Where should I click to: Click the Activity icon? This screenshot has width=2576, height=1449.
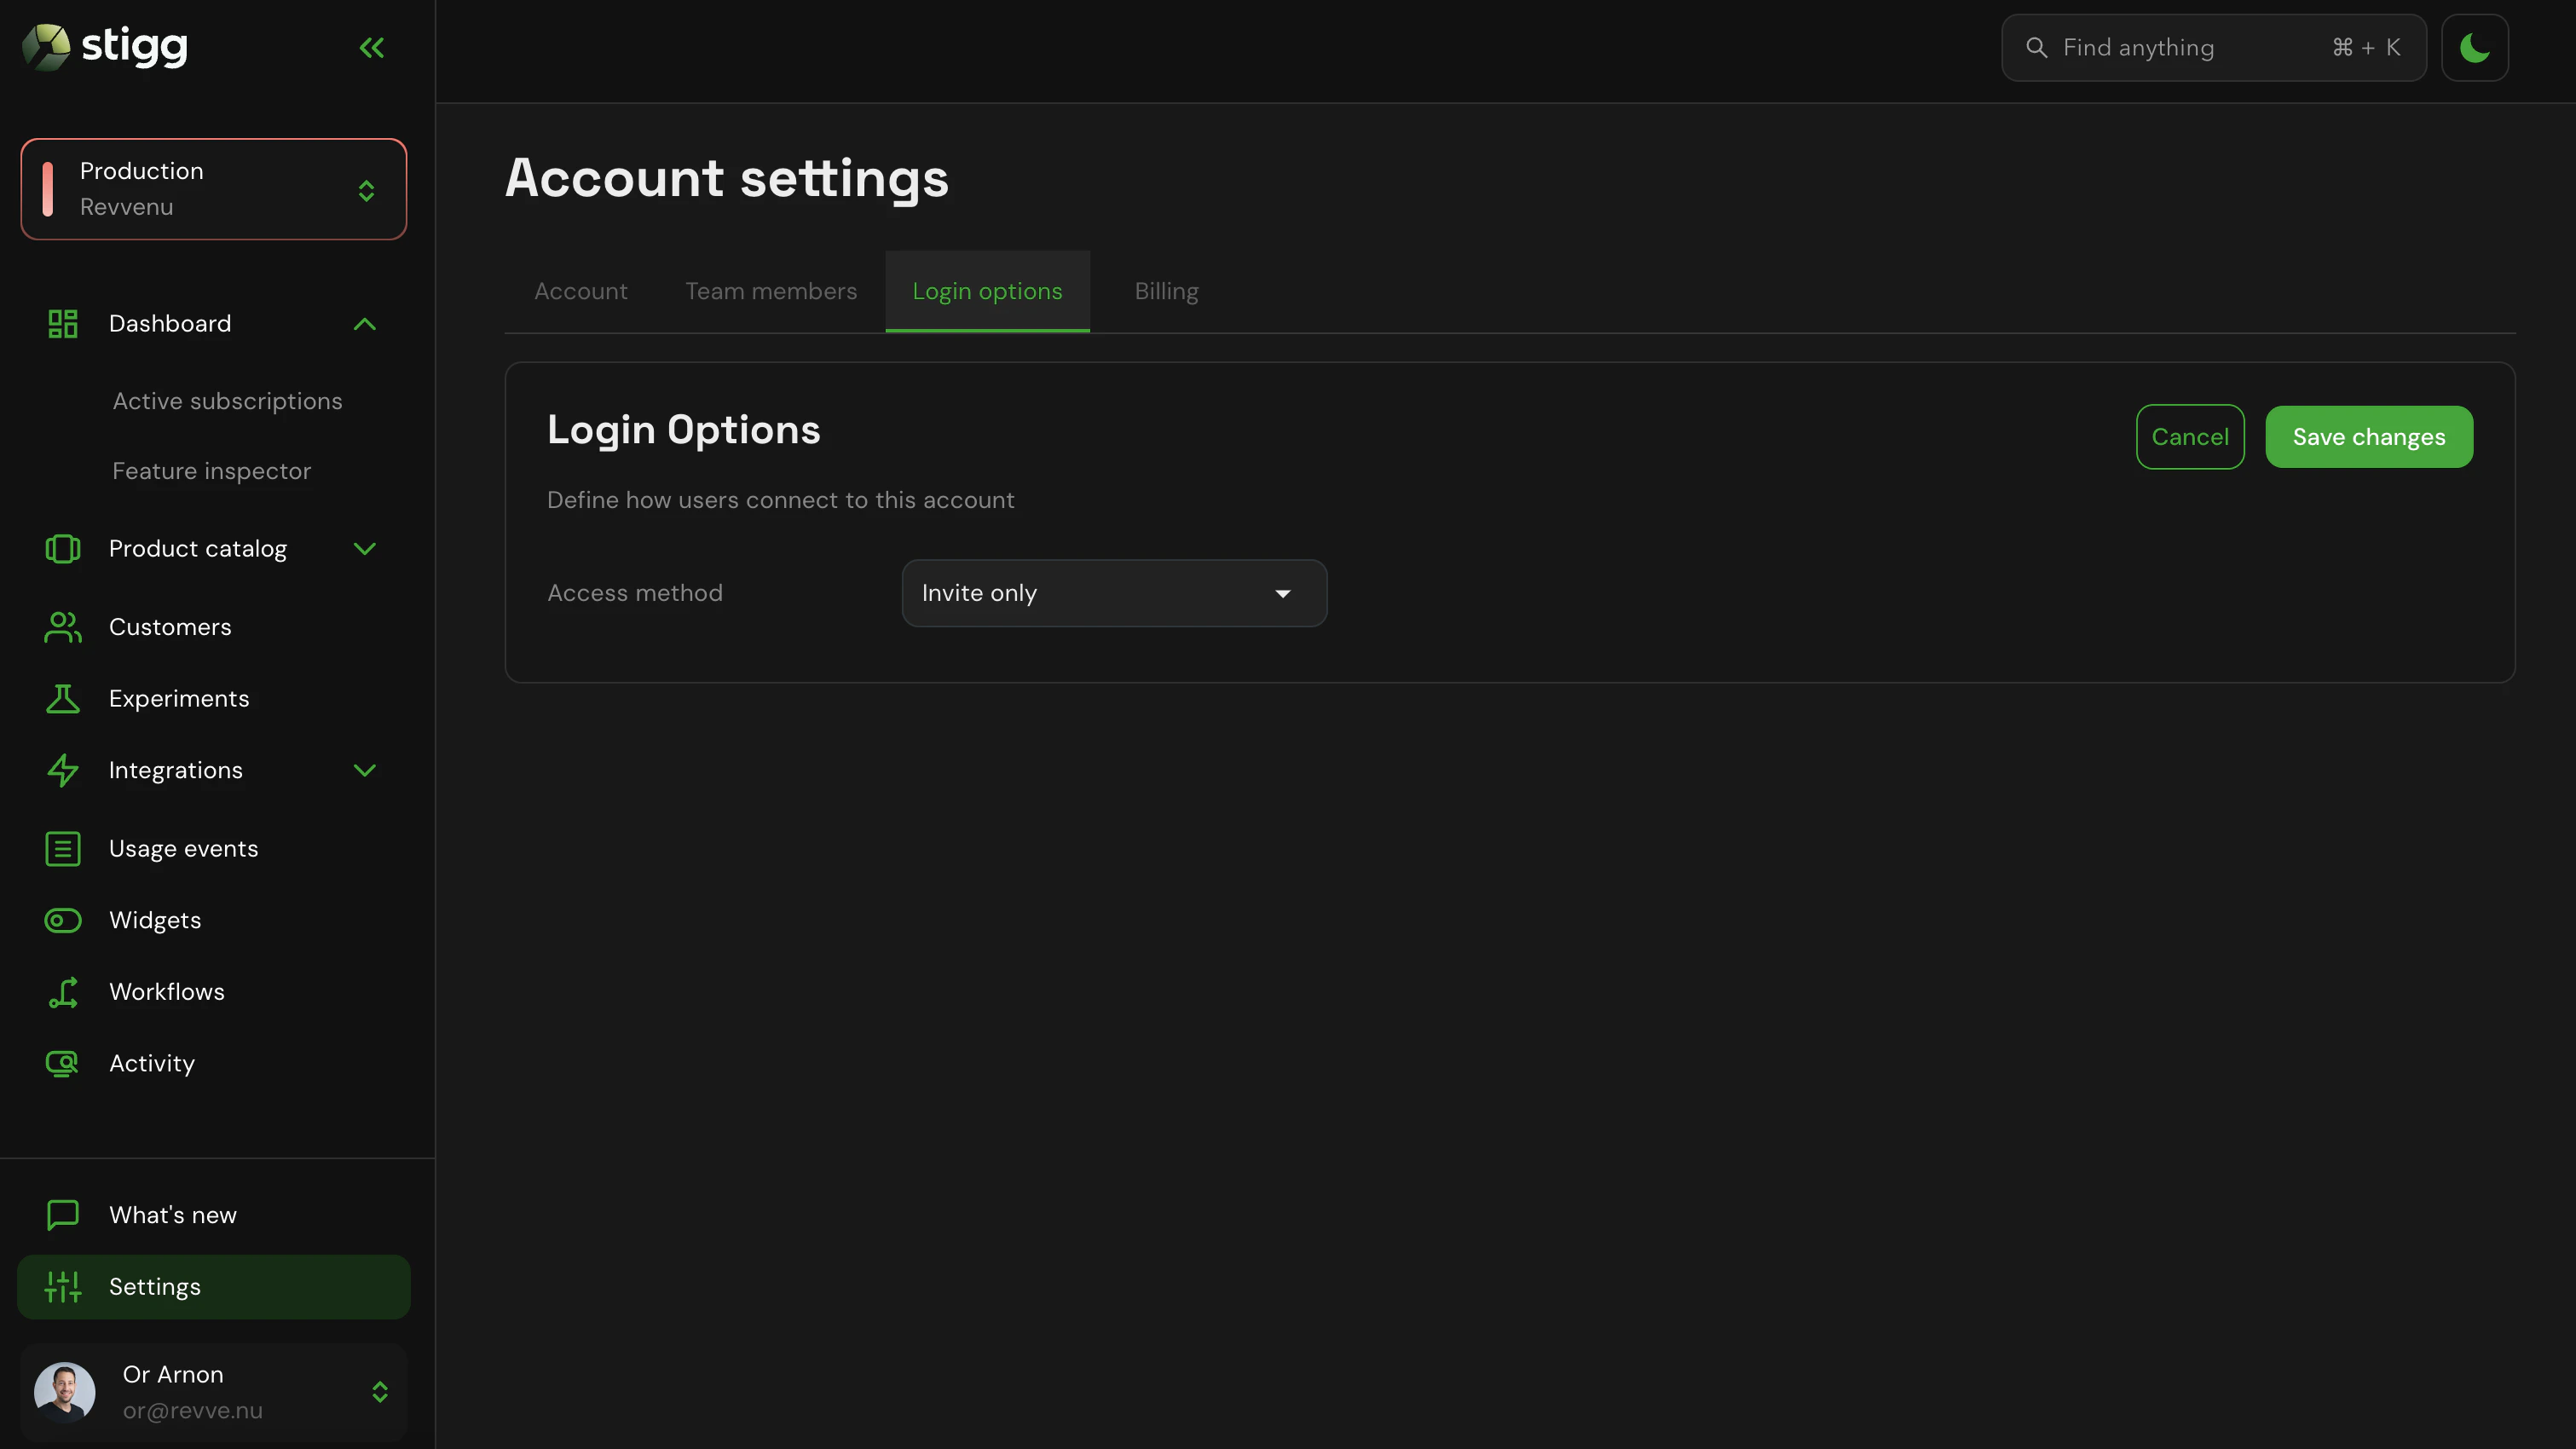62,1063
